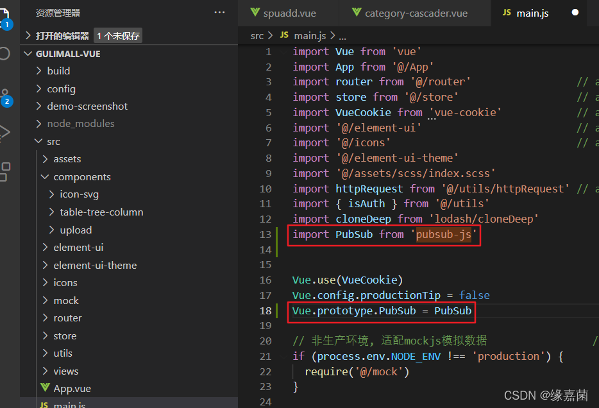The height and width of the screenshot is (408, 599).
Task: Fold the if block at line 21
Action: (x=284, y=356)
